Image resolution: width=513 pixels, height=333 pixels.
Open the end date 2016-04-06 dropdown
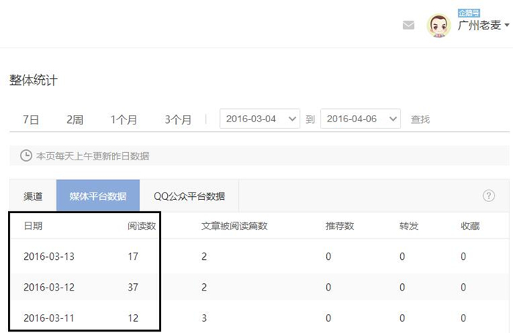coord(361,119)
